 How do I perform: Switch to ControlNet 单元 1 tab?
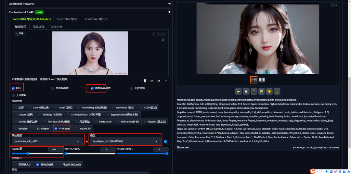pyautogui.click(x=68, y=19)
